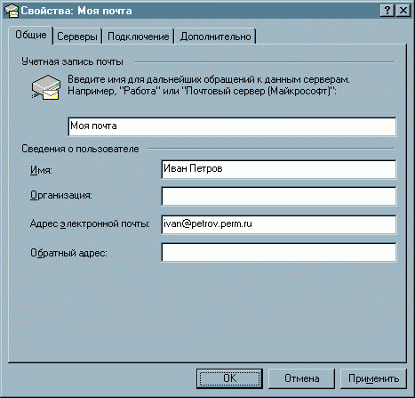The image size is (415, 398).
Task: Click the Отмена button
Action: click(301, 378)
